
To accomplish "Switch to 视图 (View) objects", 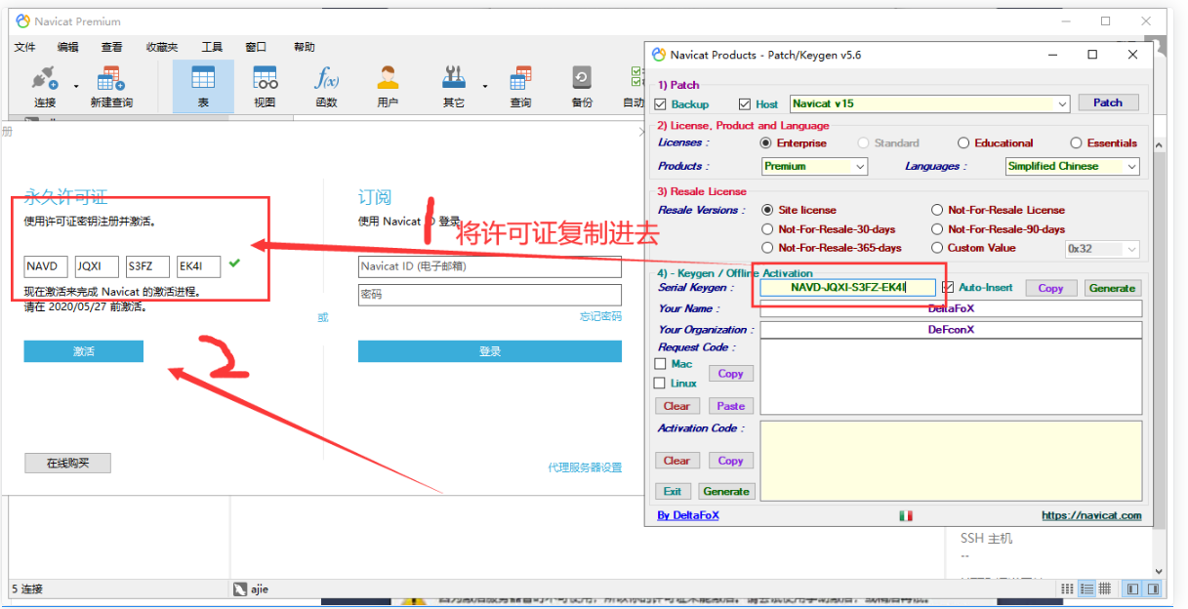I will pos(265,86).
